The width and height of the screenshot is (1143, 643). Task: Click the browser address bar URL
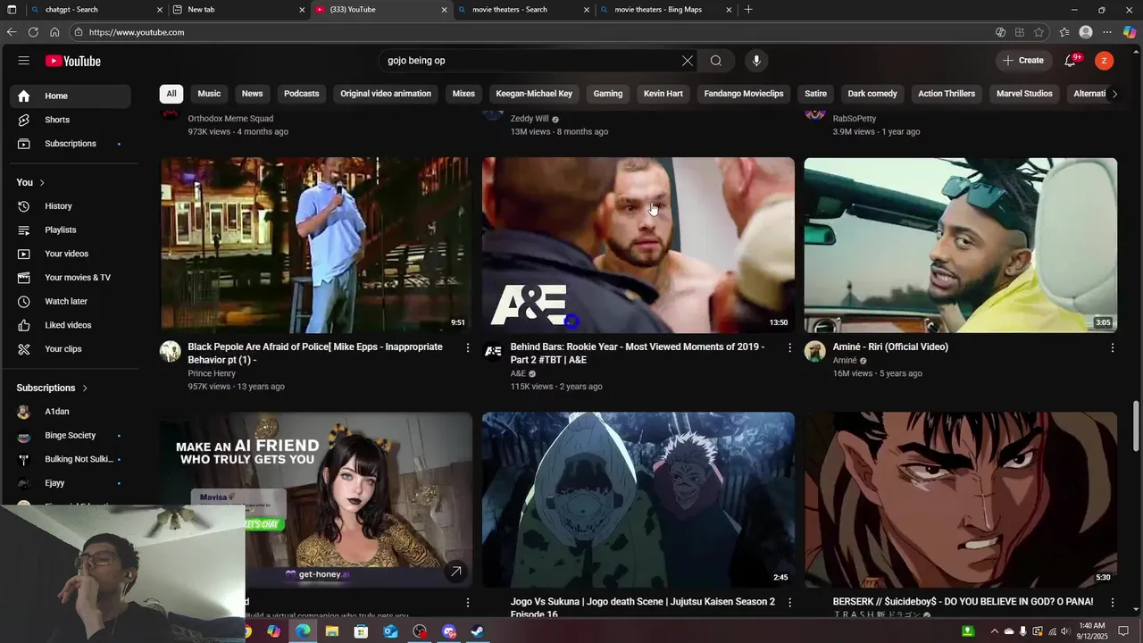(137, 32)
